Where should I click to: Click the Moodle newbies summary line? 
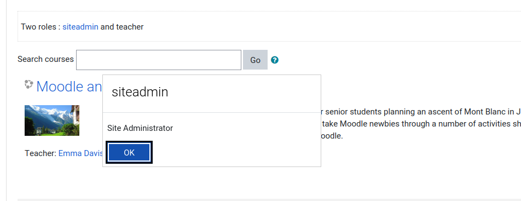pos(421,124)
